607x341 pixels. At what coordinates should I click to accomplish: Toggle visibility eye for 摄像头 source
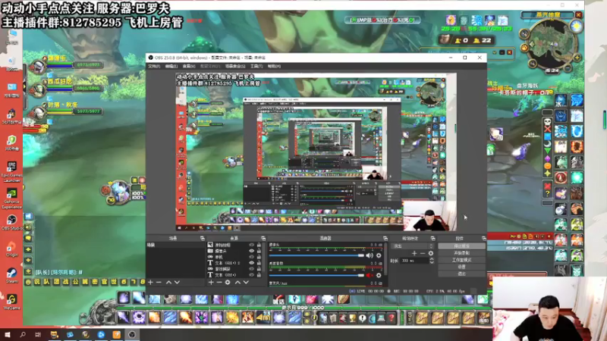pos(252,251)
